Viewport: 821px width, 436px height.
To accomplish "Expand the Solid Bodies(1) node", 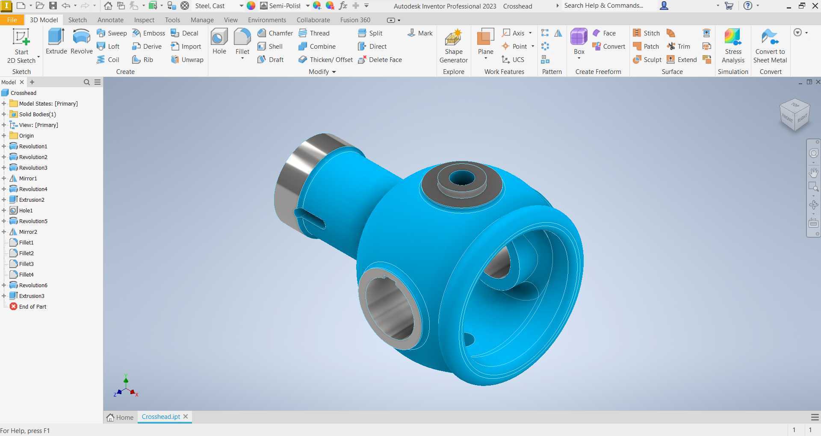I will [x=4, y=114].
